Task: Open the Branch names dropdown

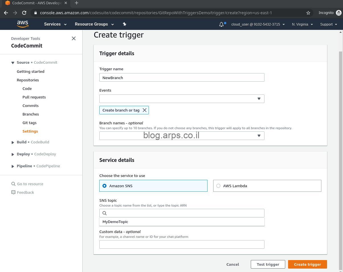Action: pyautogui.click(x=182, y=136)
